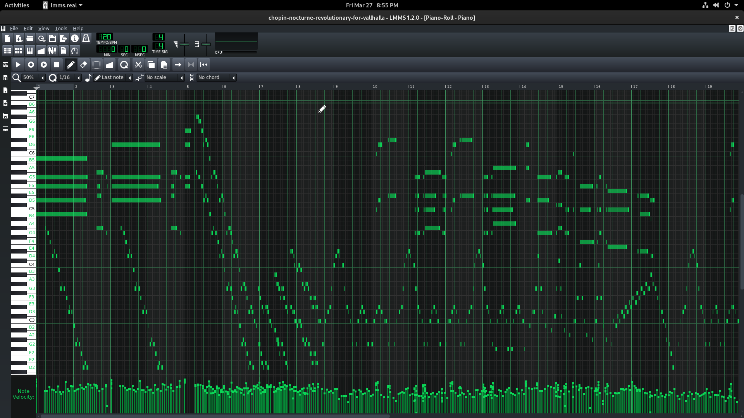Press the Play button to start playback

pos(17,64)
